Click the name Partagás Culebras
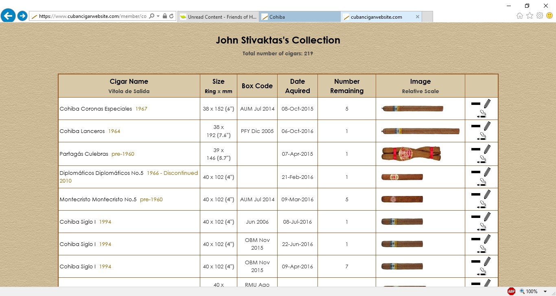 point(84,154)
